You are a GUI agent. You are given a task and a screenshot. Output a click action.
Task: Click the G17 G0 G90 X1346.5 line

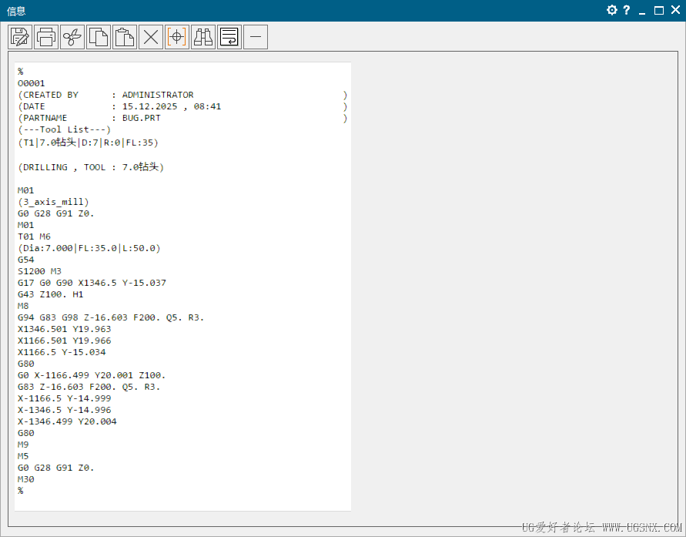(92, 283)
